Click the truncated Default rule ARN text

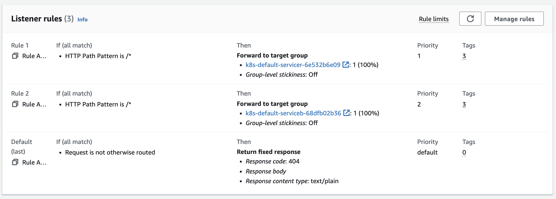[34, 162]
